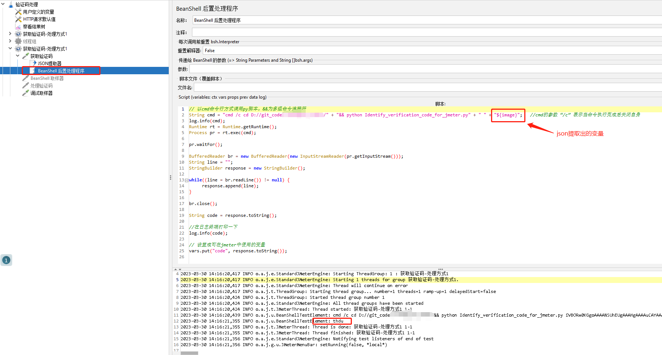Image resolution: width=662 pixels, height=355 pixels.
Task: Click the vars.put("code" script line
Action: (x=238, y=251)
